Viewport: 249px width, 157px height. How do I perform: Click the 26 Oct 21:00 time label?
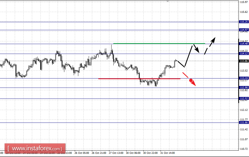(99, 153)
